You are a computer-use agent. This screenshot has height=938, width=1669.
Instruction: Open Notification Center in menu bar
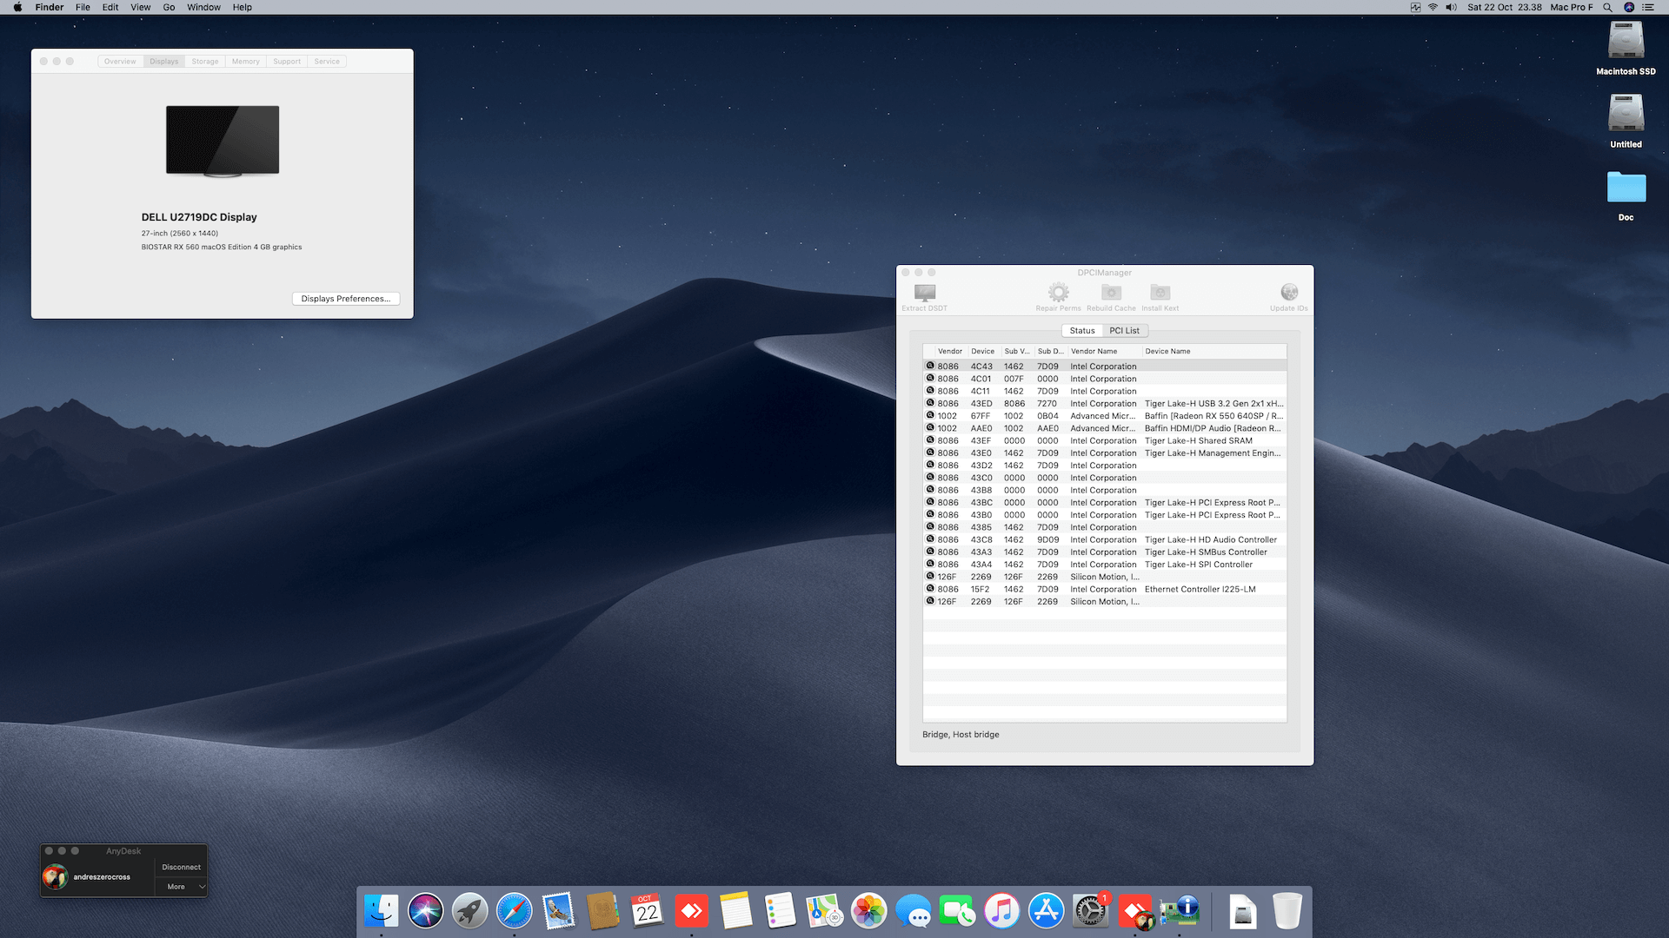(x=1647, y=7)
